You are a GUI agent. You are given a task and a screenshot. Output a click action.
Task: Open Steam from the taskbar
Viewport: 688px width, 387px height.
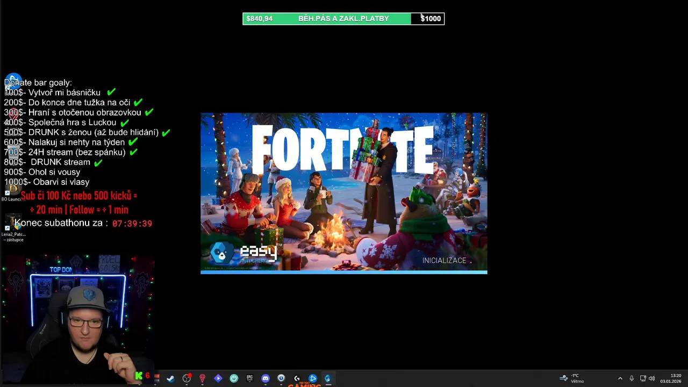[x=170, y=378]
